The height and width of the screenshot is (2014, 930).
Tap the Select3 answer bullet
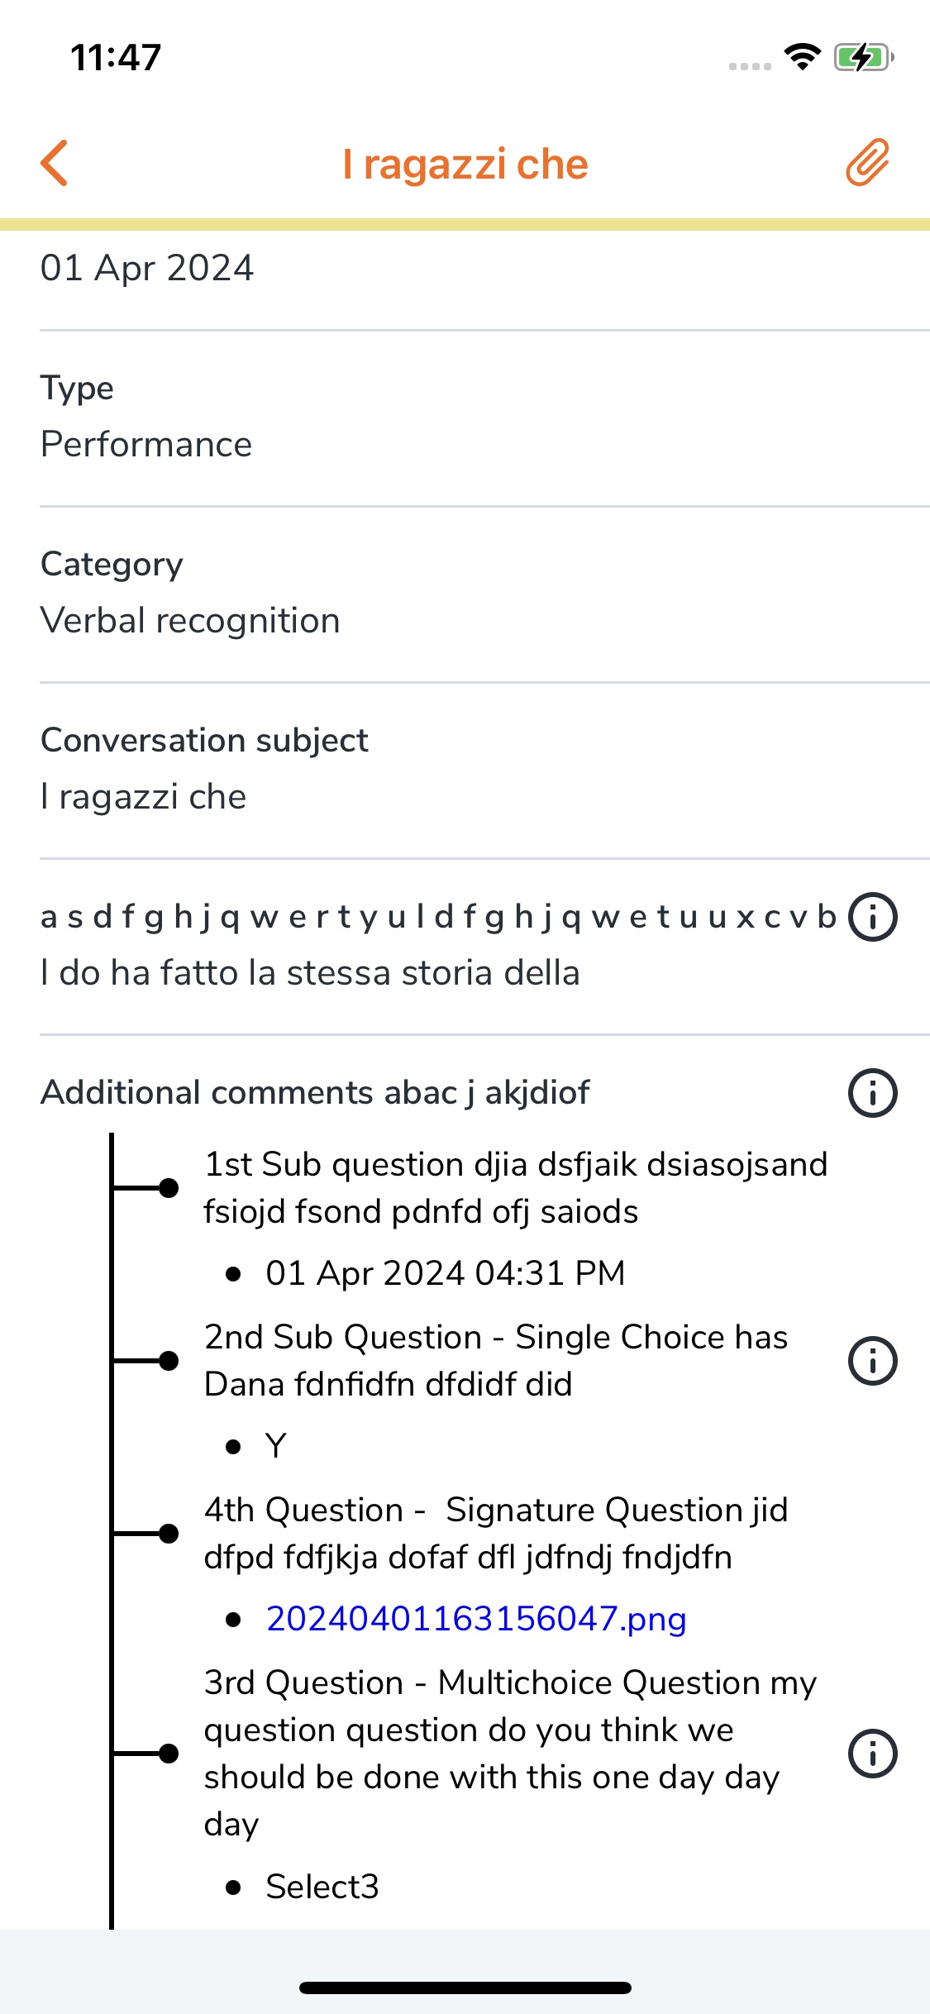(x=322, y=1887)
